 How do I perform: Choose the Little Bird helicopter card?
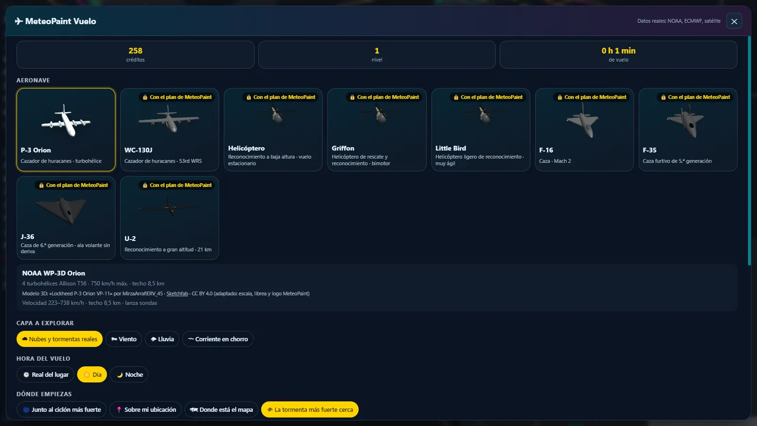click(x=481, y=130)
